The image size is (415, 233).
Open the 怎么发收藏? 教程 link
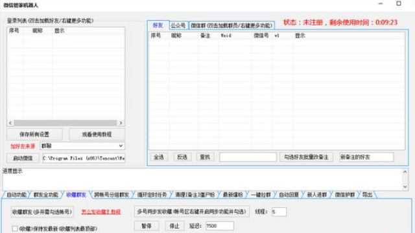101,212
